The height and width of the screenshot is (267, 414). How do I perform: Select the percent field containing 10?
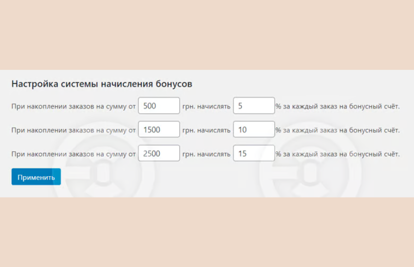tap(254, 130)
